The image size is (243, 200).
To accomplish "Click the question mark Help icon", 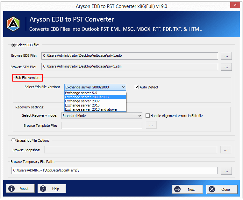I will point(43,189).
